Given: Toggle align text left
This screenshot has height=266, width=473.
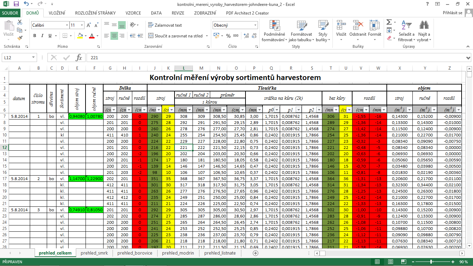Looking at the screenshot, I should click(x=106, y=36).
